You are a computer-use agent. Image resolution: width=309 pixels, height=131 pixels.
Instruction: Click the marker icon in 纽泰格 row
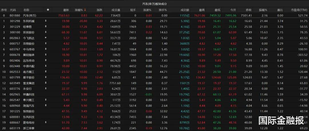click(x=46, y=26)
